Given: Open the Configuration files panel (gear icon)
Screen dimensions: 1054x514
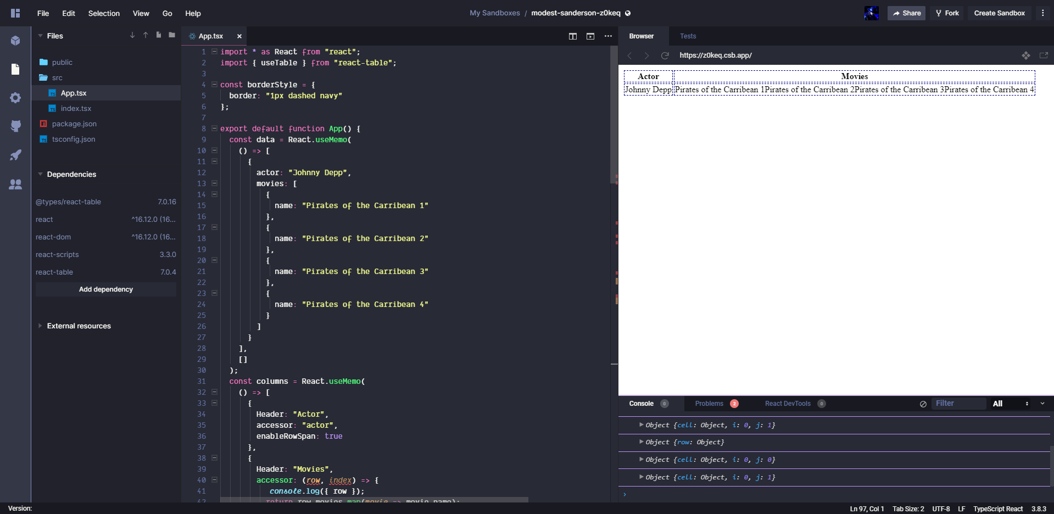Looking at the screenshot, I should click(x=15, y=98).
